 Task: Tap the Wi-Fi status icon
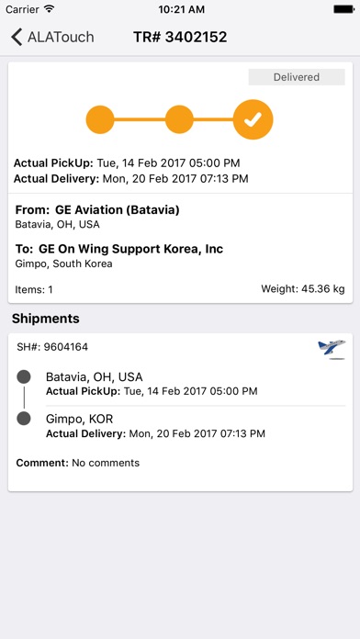50,9
